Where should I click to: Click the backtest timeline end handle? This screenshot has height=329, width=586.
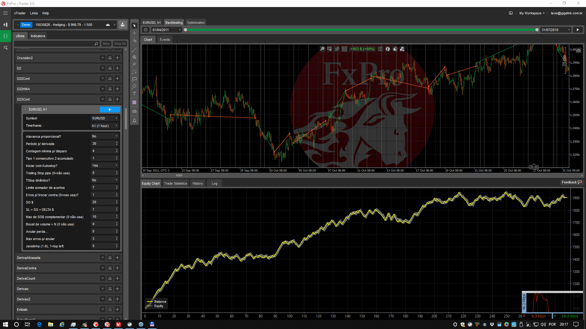[537, 30]
